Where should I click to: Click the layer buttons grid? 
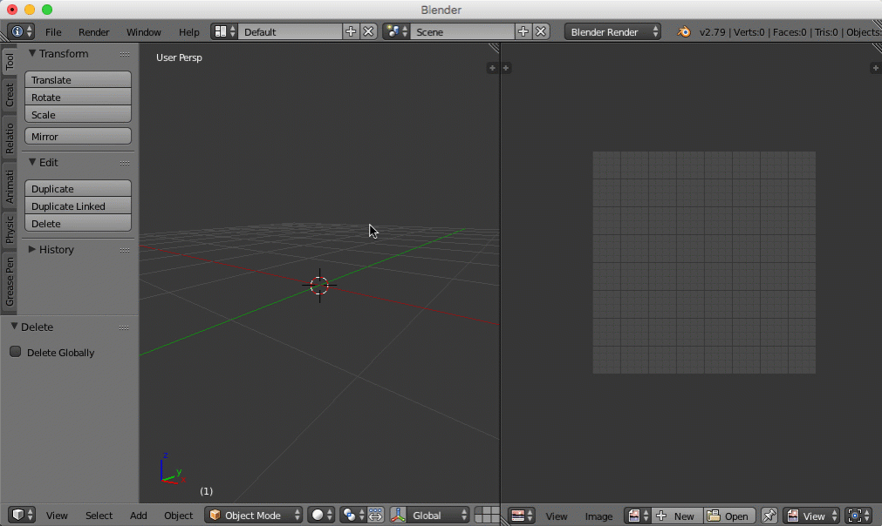(487, 515)
